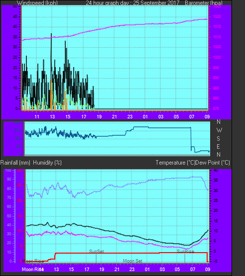Click the W compass label on direction chart
245x276 pixels.
(219, 130)
